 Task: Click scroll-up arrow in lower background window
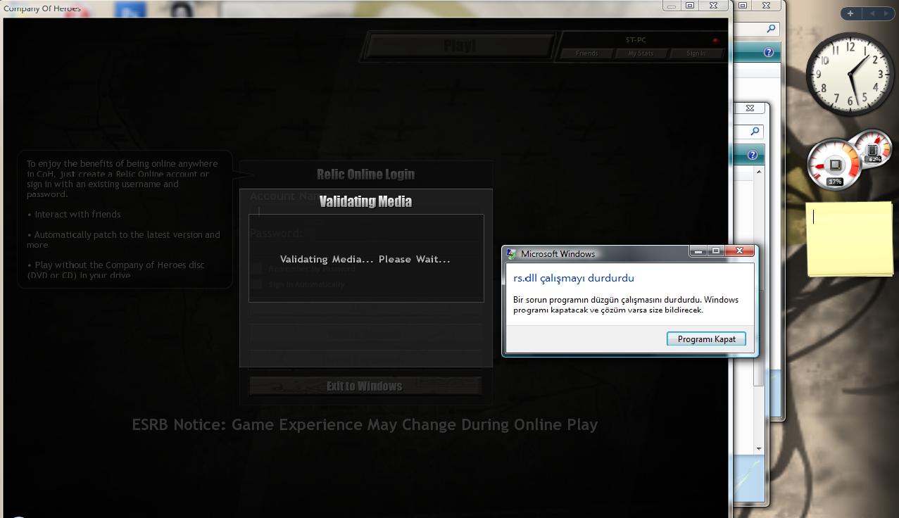pyautogui.click(x=758, y=171)
